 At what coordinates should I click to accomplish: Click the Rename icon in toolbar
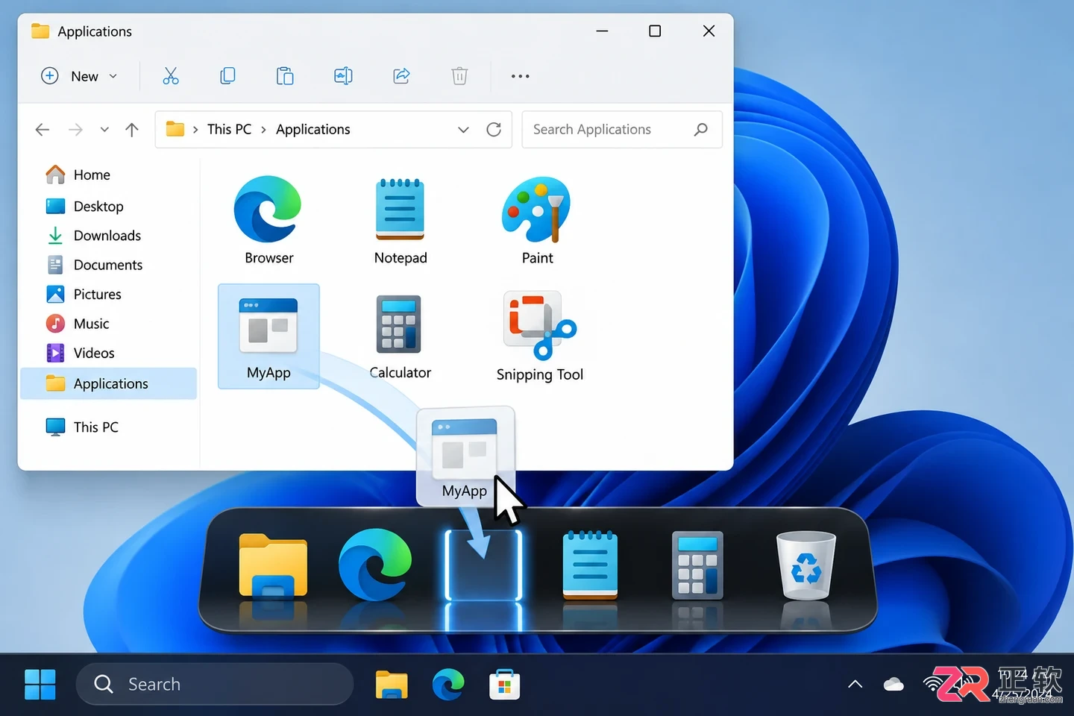pos(343,75)
